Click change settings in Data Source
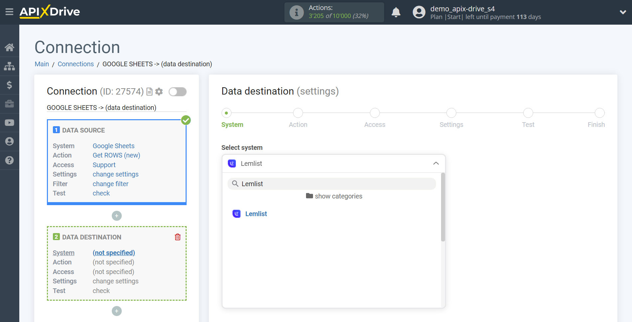This screenshot has height=322, width=632. (x=115, y=174)
